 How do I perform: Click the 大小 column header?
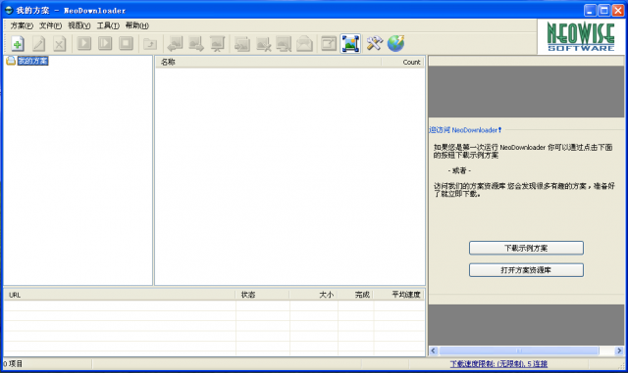tap(314, 295)
